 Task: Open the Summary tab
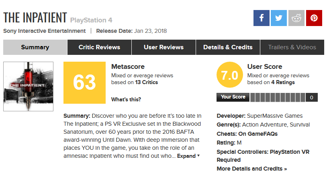click(x=35, y=47)
